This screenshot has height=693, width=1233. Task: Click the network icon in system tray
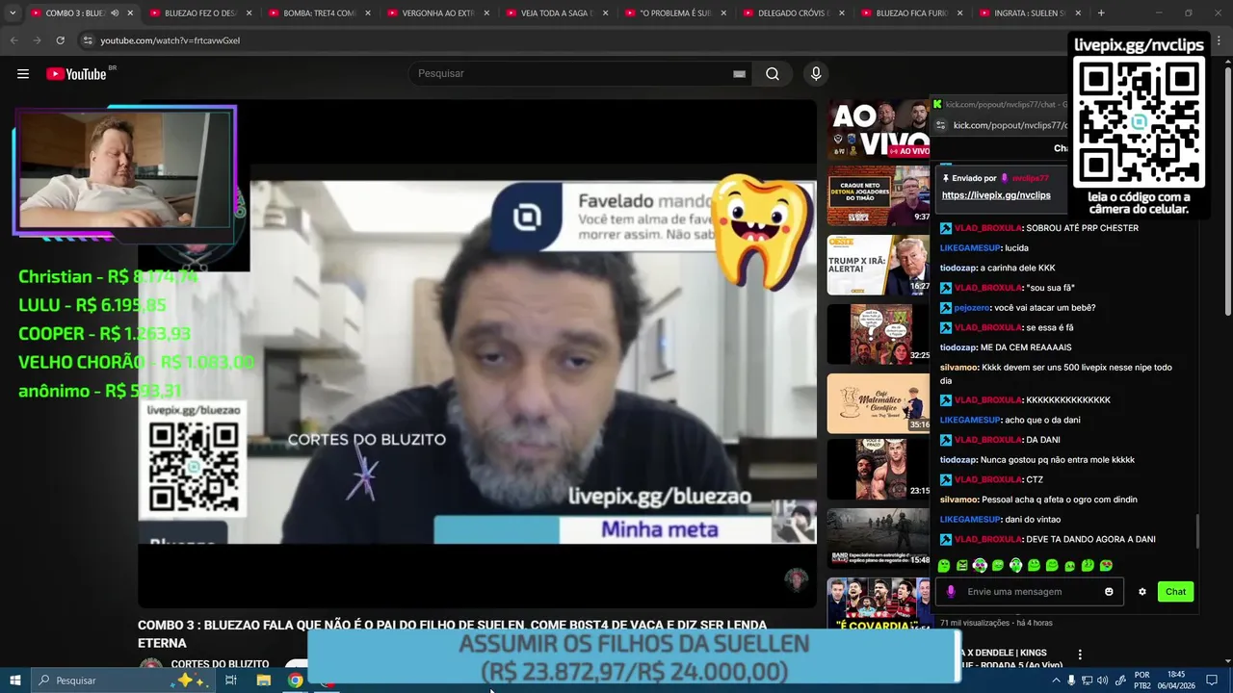click(1088, 680)
